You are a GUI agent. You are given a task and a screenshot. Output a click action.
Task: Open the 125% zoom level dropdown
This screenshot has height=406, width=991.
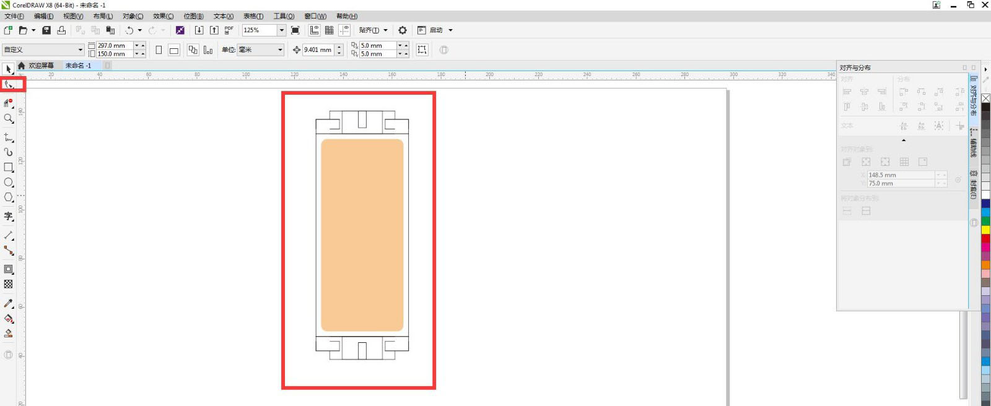pyautogui.click(x=281, y=30)
